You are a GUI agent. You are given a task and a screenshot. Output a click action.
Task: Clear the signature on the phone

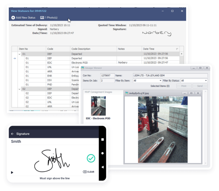pos(88,172)
